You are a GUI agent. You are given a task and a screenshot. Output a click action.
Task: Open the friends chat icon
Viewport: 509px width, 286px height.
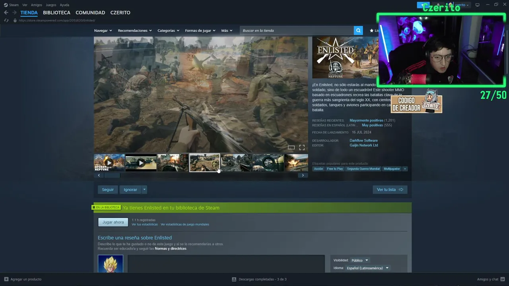[x=503, y=279]
